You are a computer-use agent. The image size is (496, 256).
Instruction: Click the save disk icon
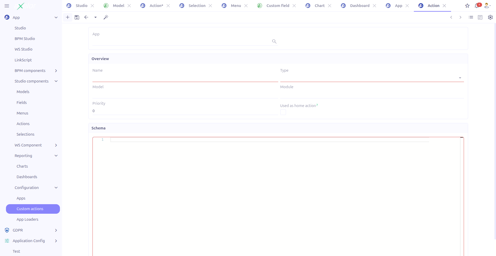(x=77, y=17)
